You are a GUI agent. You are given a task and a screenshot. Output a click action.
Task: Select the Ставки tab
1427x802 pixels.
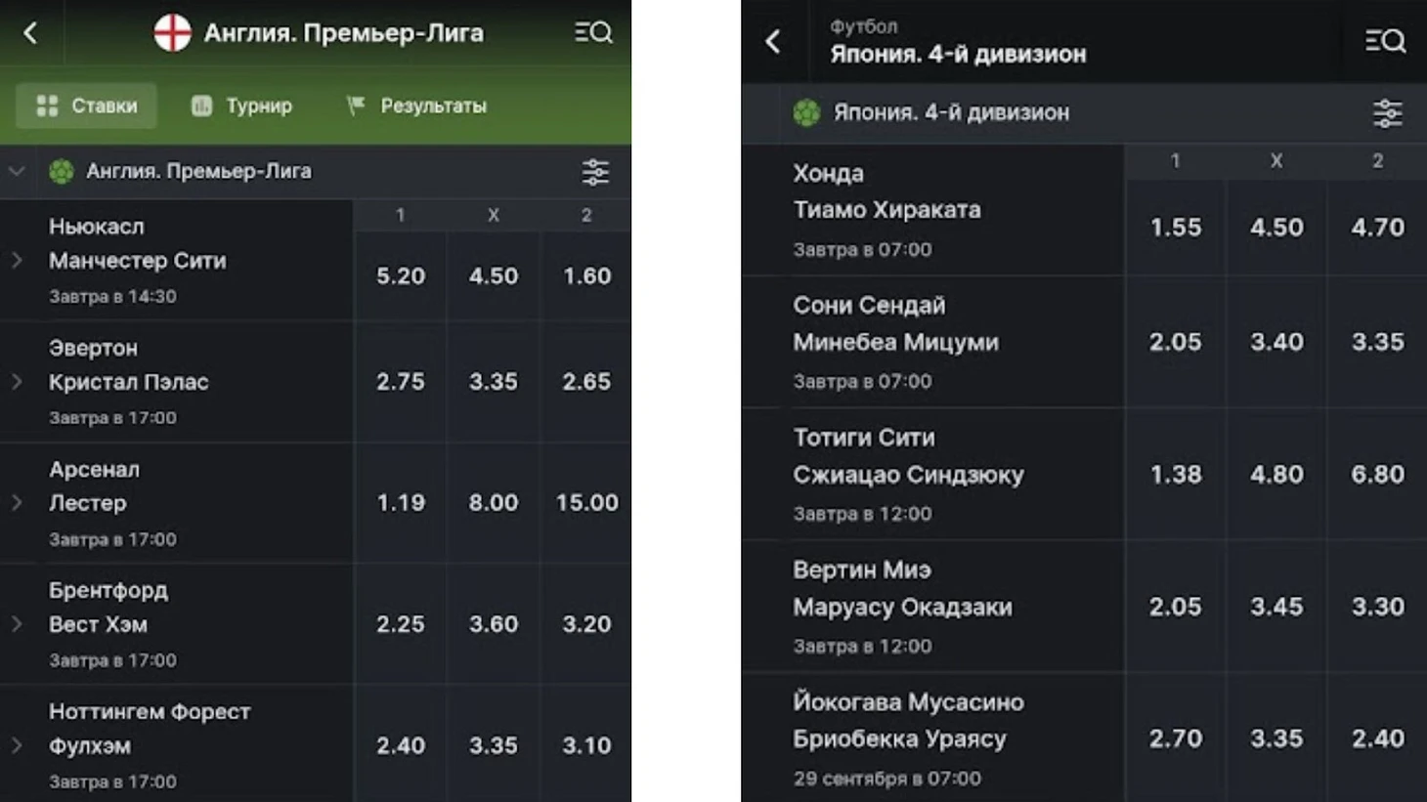coord(86,106)
